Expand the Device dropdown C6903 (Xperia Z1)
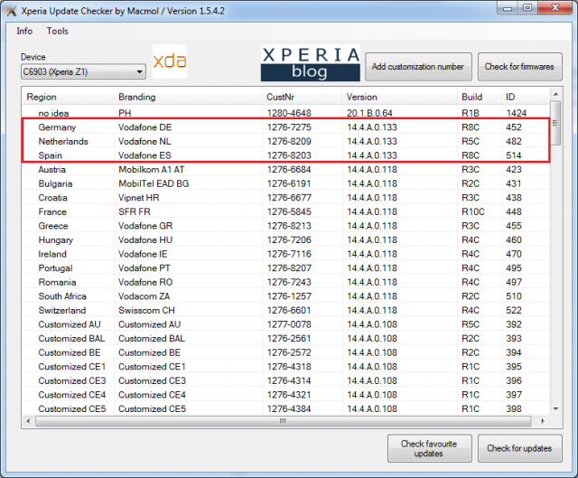Viewport: 578px width, 478px height. (x=83, y=71)
